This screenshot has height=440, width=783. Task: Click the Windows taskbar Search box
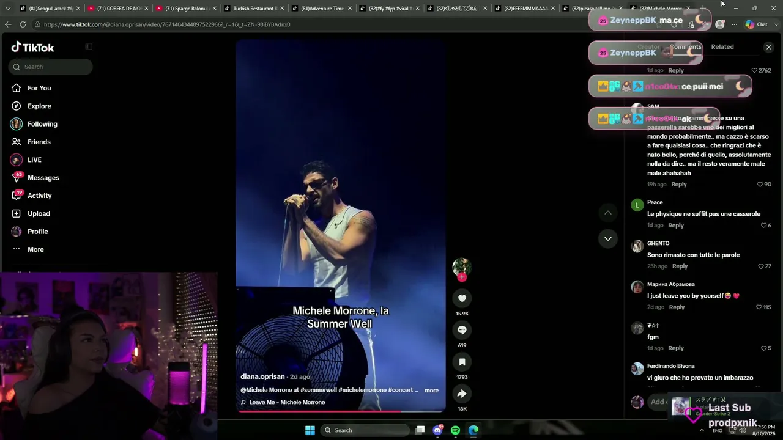pos(365,430)
